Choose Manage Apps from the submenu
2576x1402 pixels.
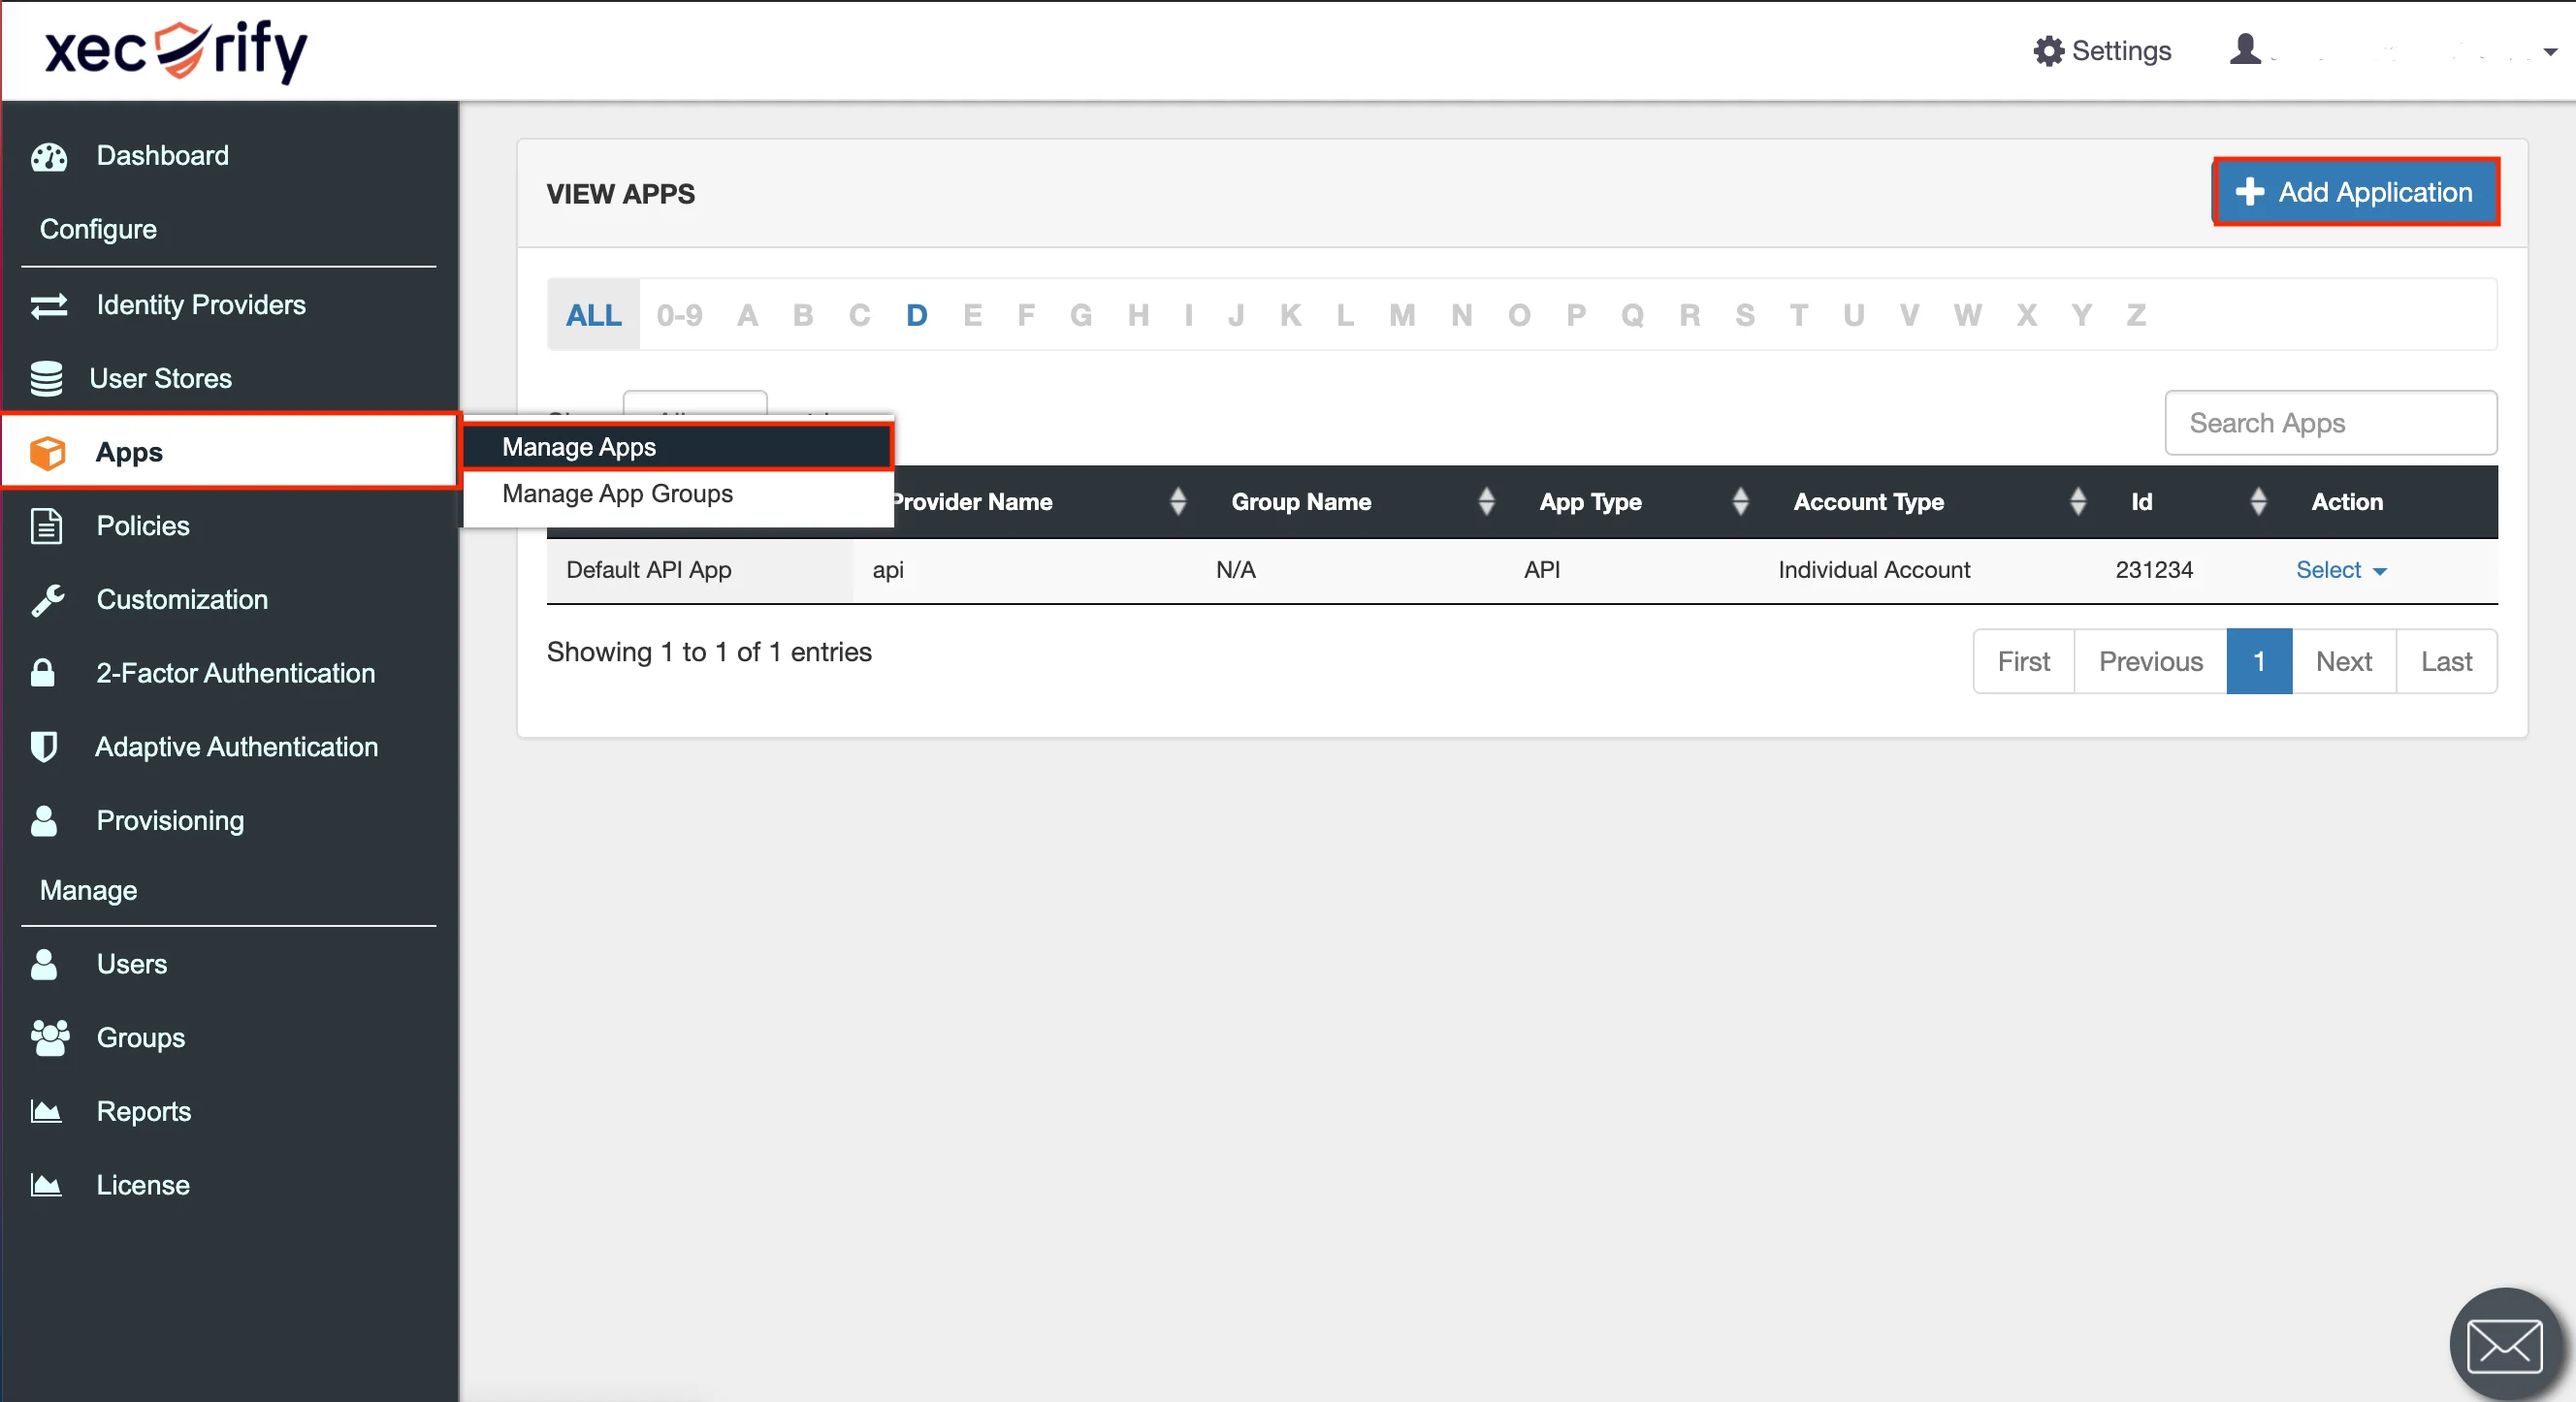click(677, 447)
